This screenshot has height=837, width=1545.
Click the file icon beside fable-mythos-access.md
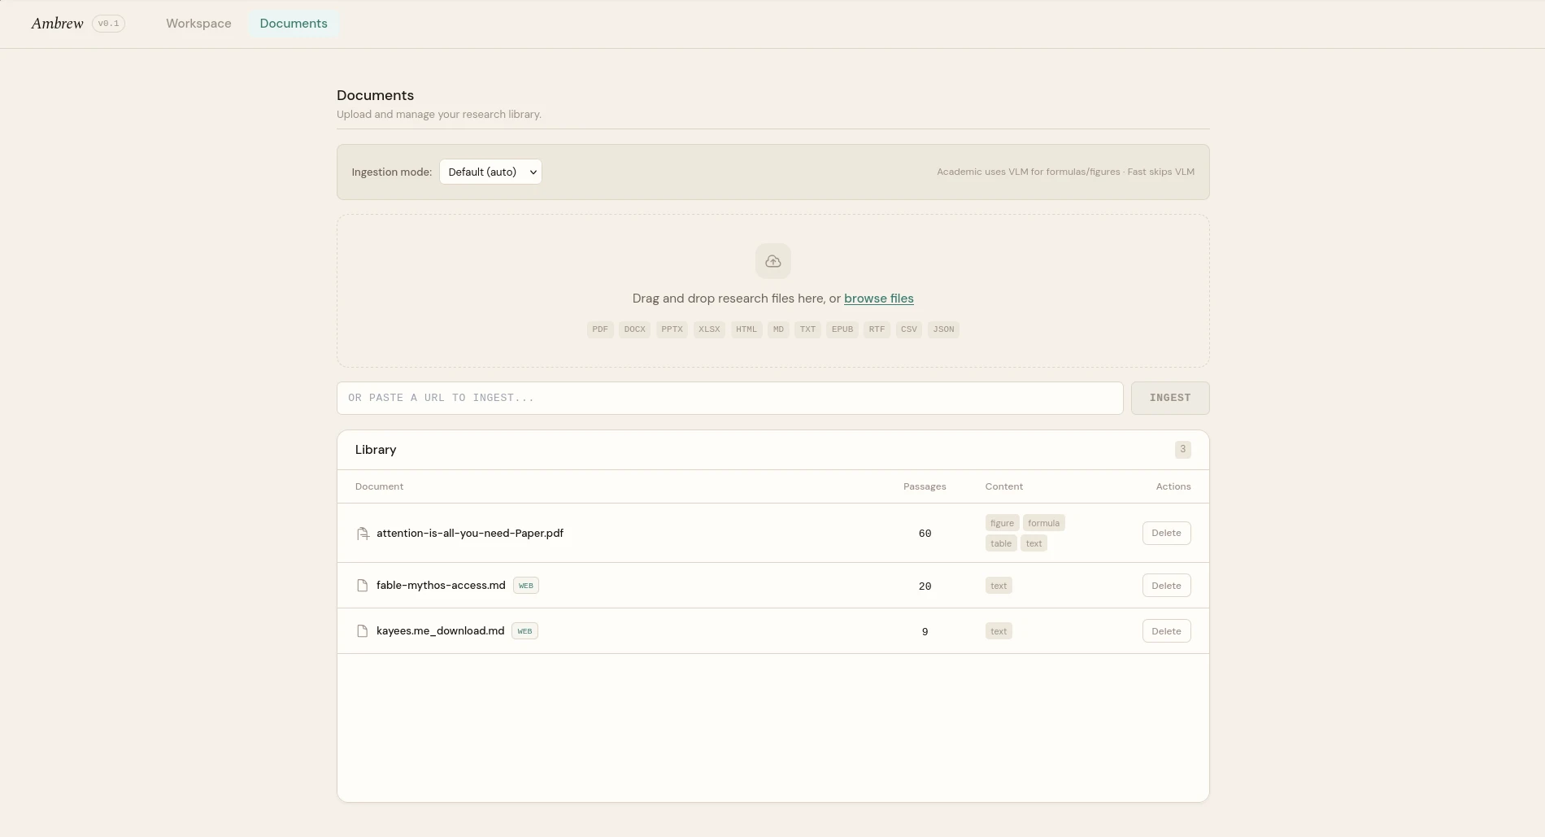tap(363, 586)
